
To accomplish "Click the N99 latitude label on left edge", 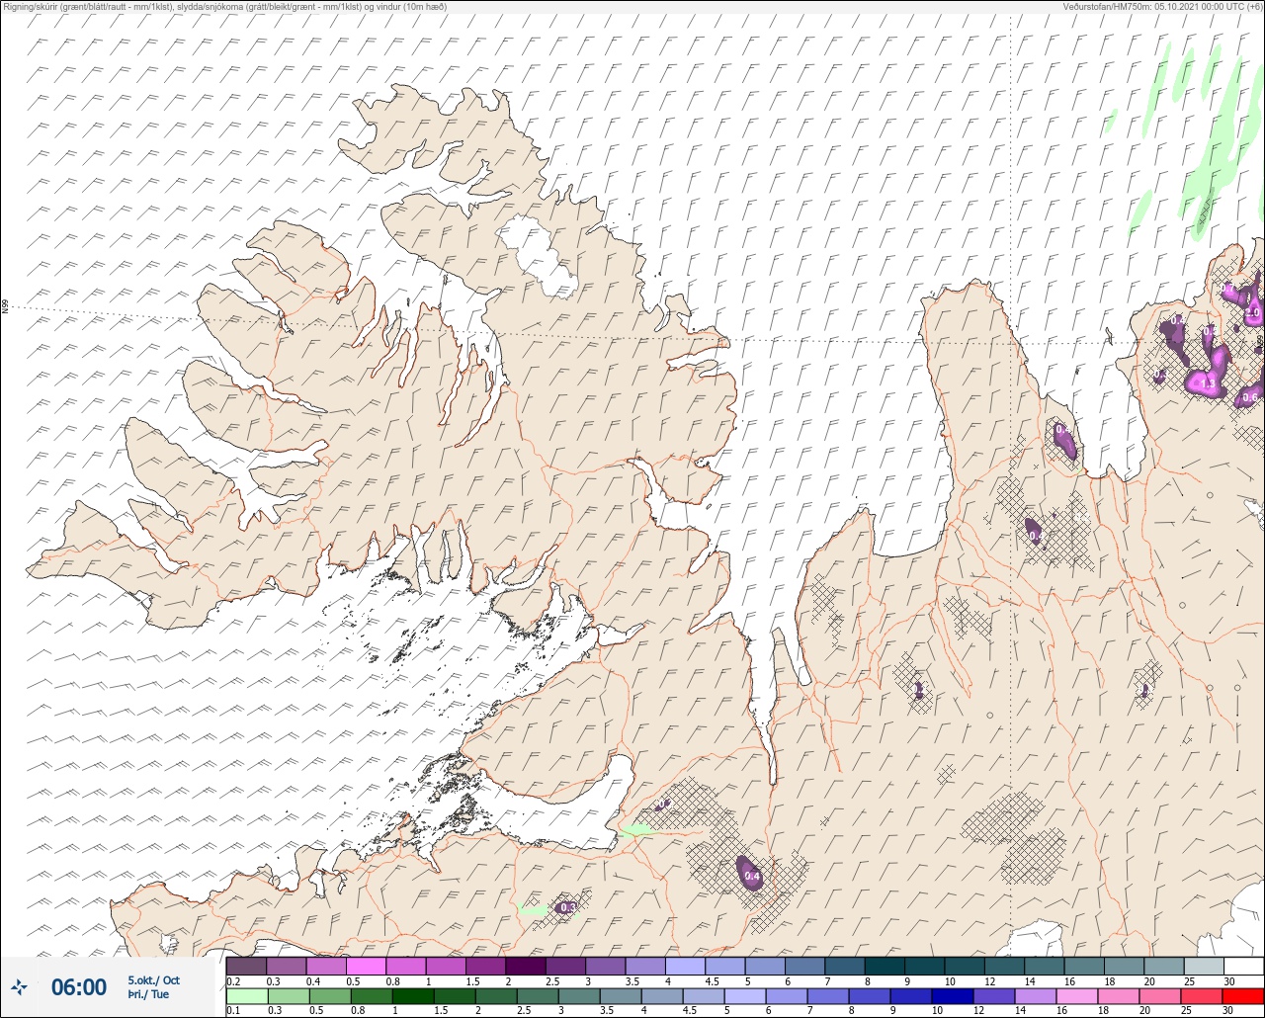I will click(5, 307).
